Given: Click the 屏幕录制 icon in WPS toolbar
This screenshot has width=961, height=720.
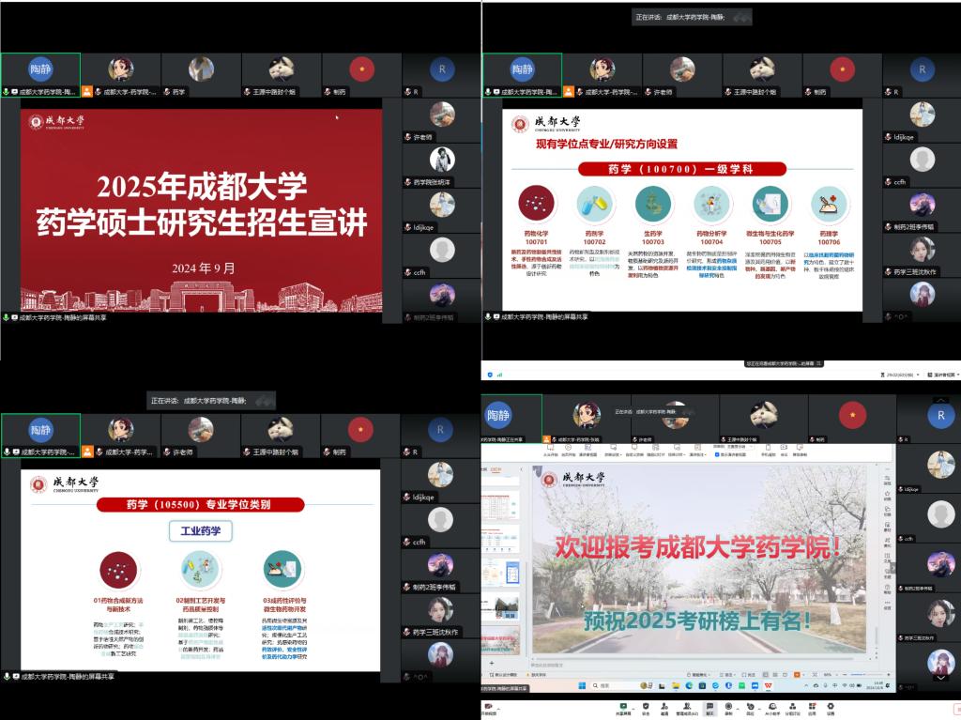Looking at the screenshot, I should (800, 452).
